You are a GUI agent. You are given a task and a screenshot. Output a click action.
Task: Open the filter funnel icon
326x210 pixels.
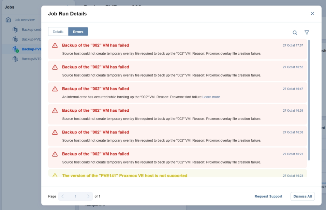click(307, 33)
